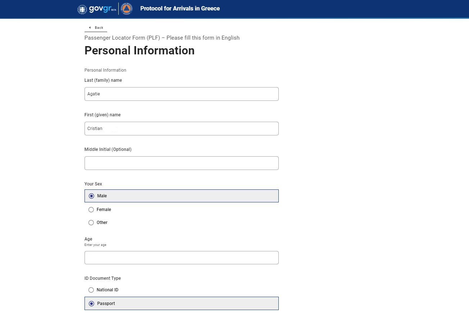The image size is (469, 314).
Task: Choose National ID as document type
Action: (91, 290)
